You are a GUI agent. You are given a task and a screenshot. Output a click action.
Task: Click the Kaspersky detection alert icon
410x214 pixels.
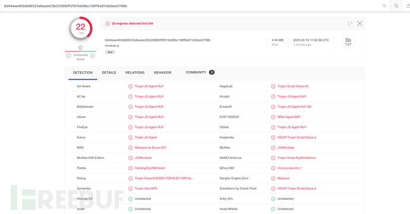[x=273, y=138]
